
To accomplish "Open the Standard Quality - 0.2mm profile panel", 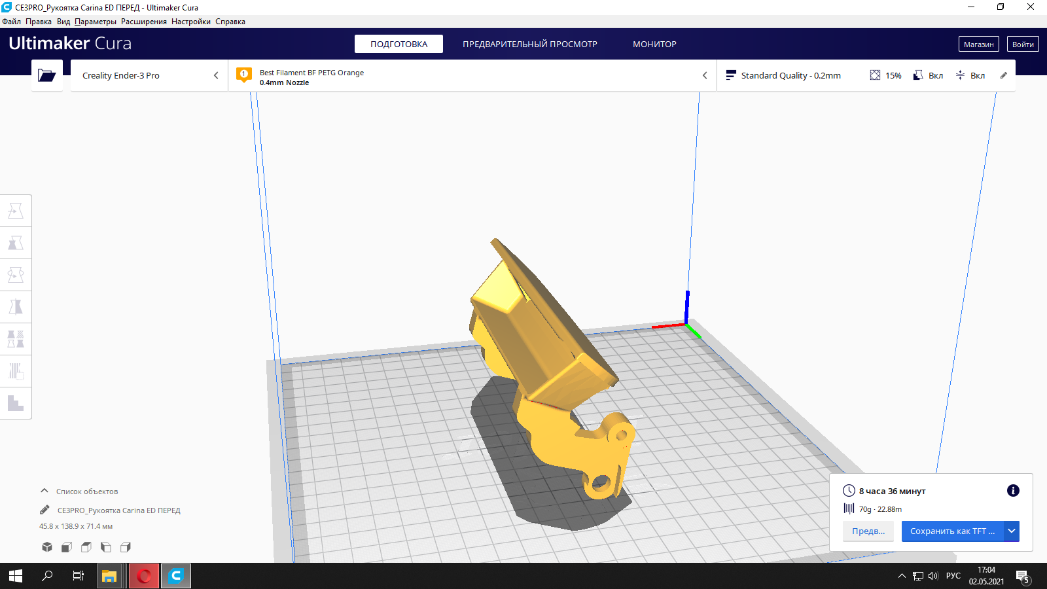I will click(x=866, y=75).
